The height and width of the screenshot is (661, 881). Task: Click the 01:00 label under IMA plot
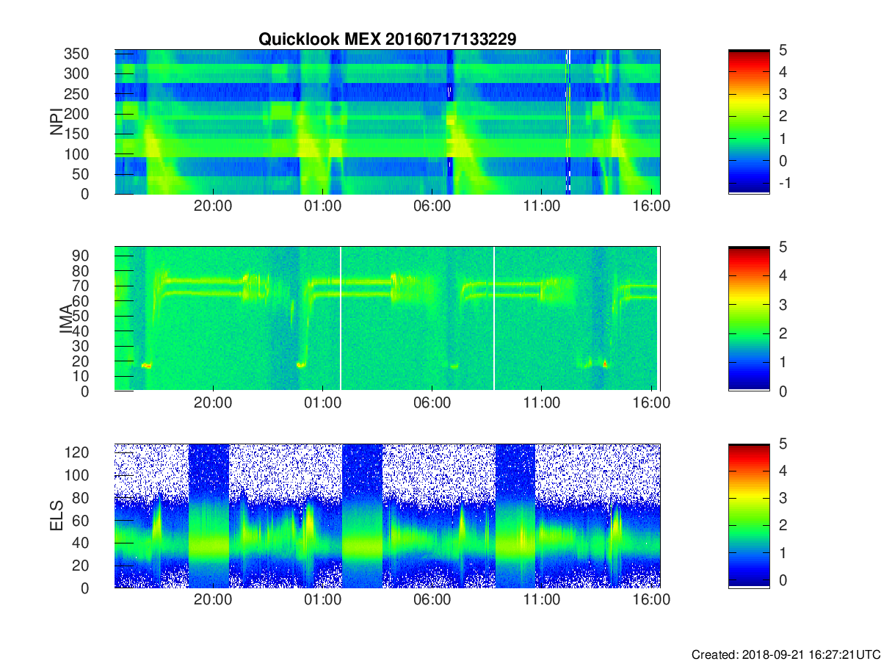pyautogui.click(x=322, y=404)
